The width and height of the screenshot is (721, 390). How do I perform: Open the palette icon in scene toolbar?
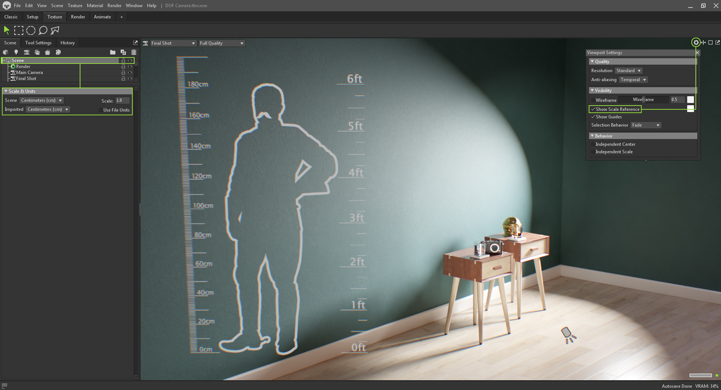(x=58, y=52)
